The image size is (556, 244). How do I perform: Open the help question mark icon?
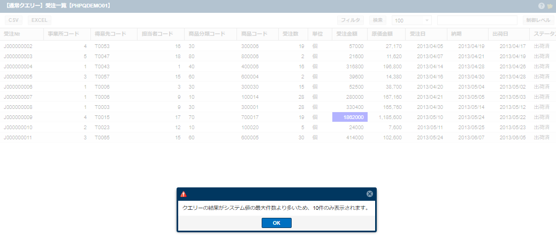click(541, 6)
